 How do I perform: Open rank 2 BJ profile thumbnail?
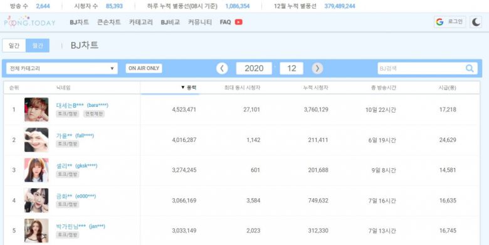pyautogui.click(x=36, y=140)
